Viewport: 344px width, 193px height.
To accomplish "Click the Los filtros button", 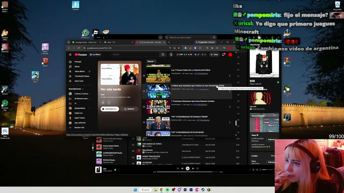I will point(95,55).
